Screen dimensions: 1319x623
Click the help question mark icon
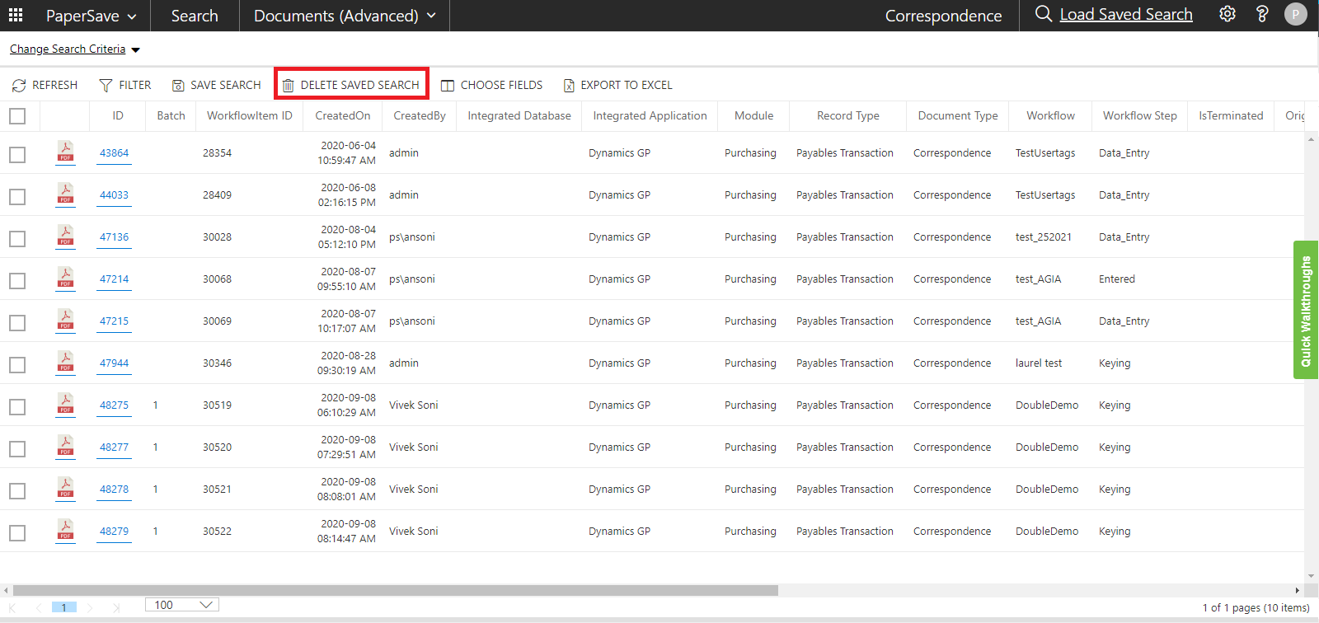(1261, 14)
